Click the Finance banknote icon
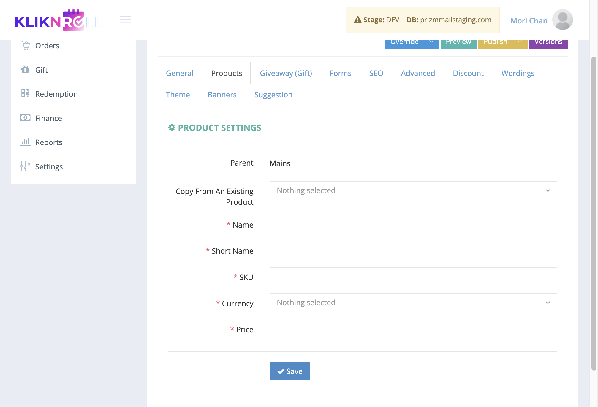The width and height of the screenshot is (598, 407). point(25,118)
